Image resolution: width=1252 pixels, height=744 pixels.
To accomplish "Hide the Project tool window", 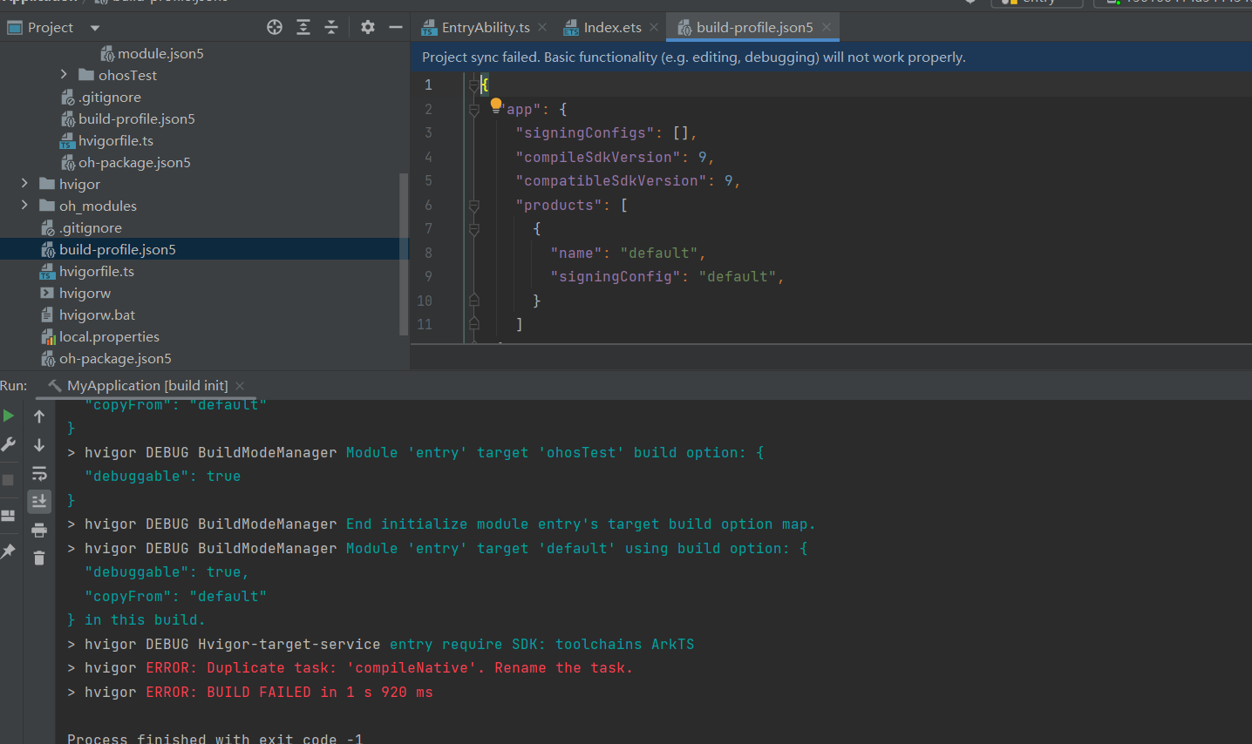I will [x=396, y=27].
